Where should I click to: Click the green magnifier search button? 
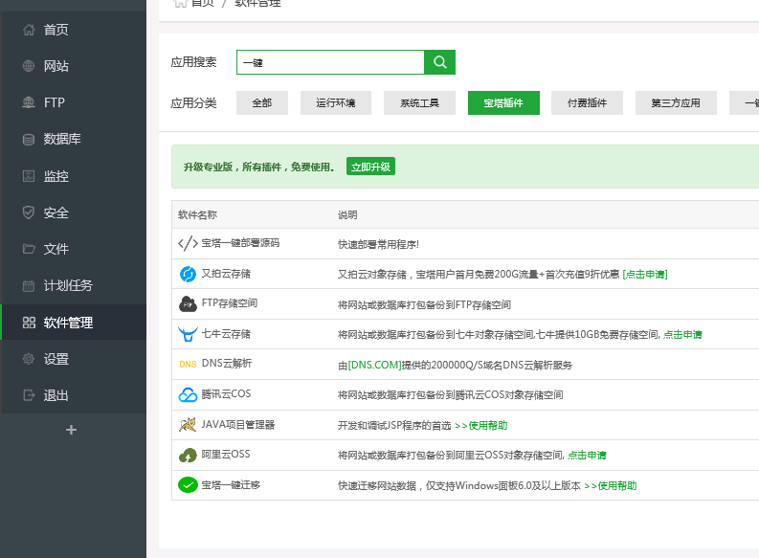pyautogui.click(x=439, y=62)
